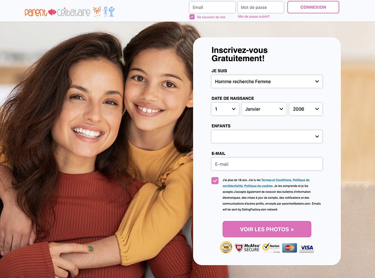This screenshot has width=375, height=278.
Task: Click the CONNEXION button
Action: tap(313, 7)
